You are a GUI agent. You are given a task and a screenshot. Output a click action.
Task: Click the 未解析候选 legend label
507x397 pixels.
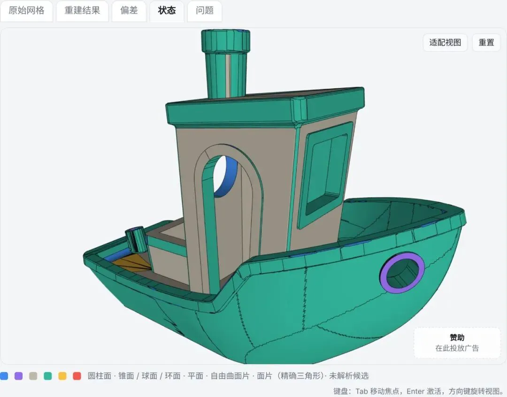coord(348,376)
